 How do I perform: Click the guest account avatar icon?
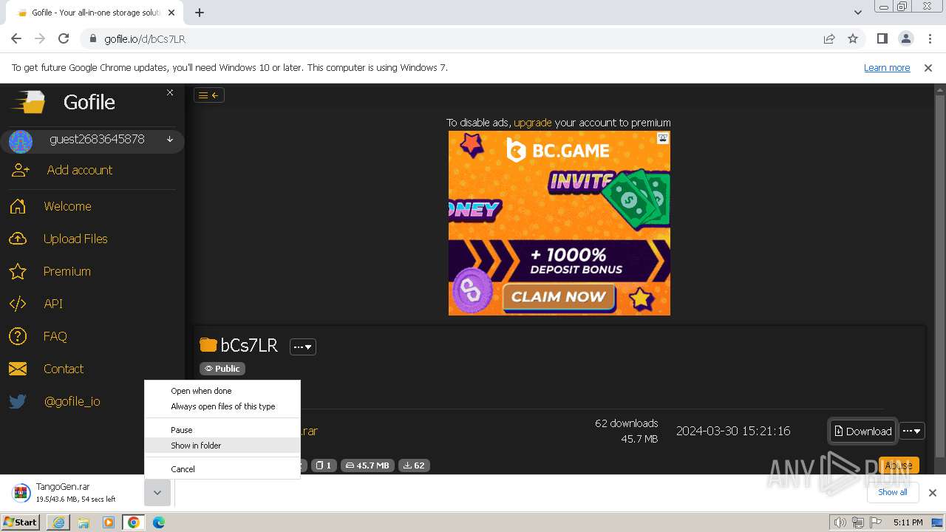point(21,140)
